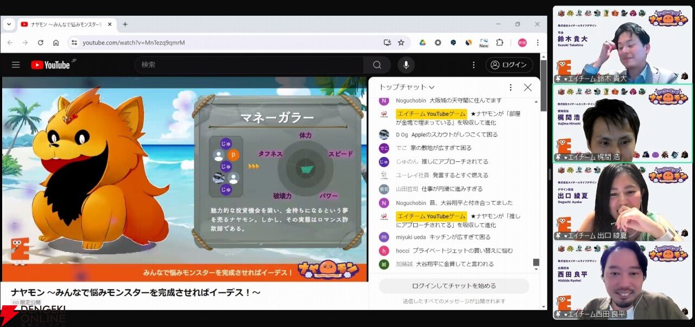Viewport: 695px width, 327px height.
Task: Click the live chat scrollbar thumb
Action: 536,262
